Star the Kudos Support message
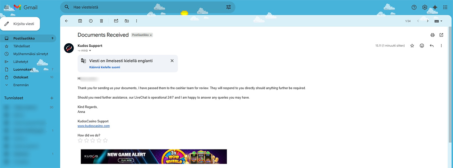 [412, 46]
